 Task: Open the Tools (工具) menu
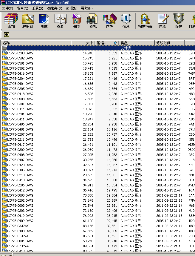tap(37, 8)
